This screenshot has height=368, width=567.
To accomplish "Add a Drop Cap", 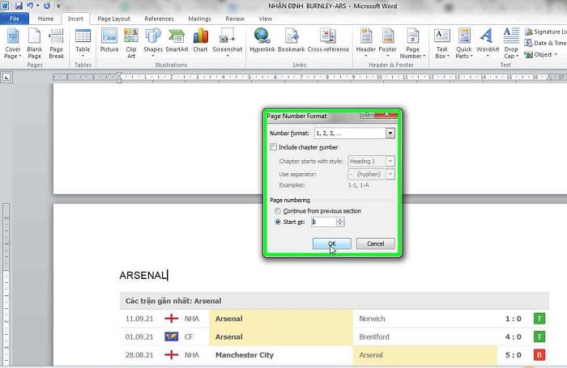I will pyautogui.click(x=511, y=44).
